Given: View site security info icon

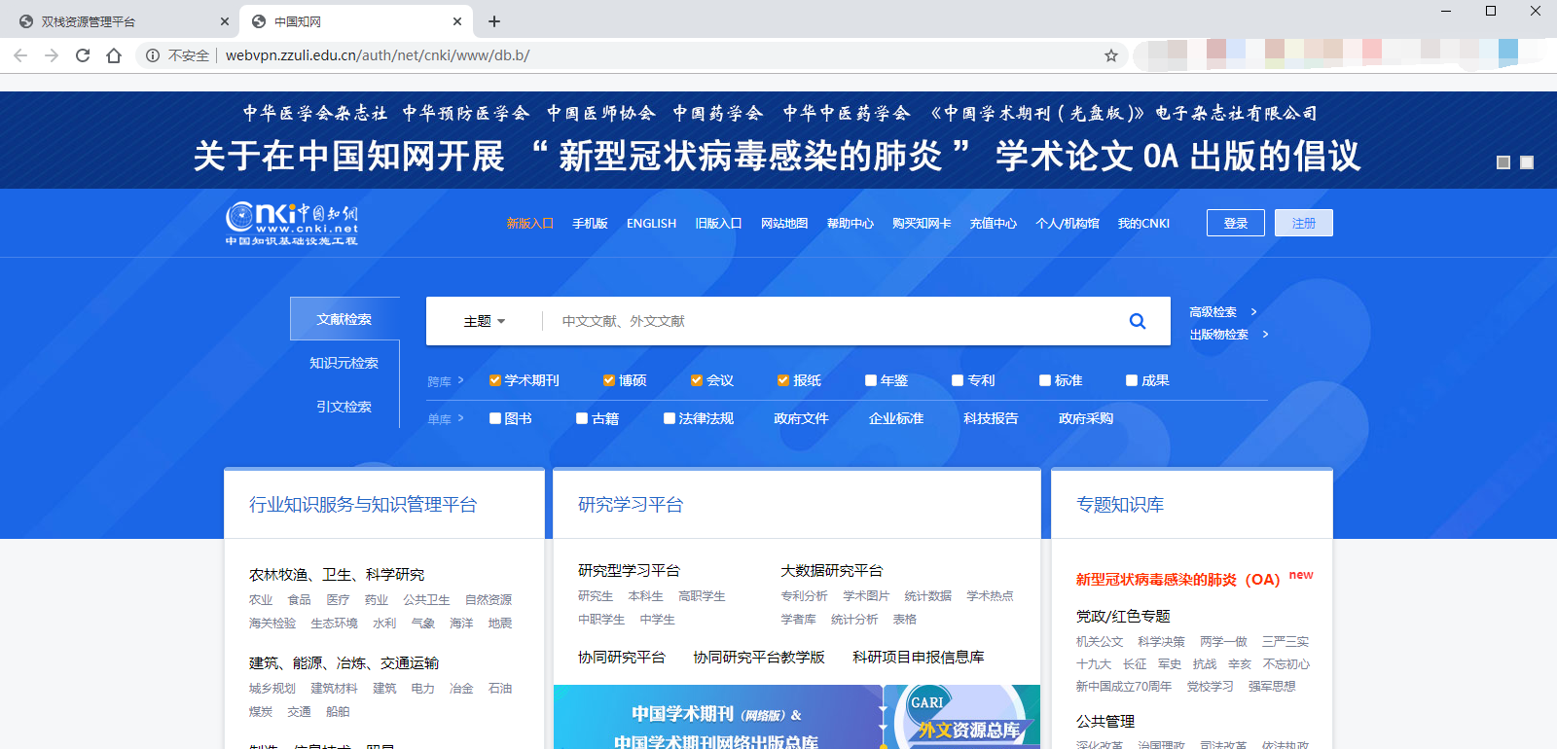Looking at the screenshot, I should click(153, 55).
